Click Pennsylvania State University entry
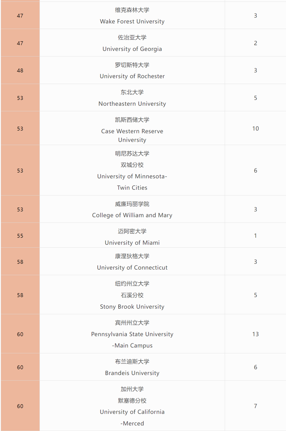Viewport: 286px width, 431px height. [x=132, y=340]
